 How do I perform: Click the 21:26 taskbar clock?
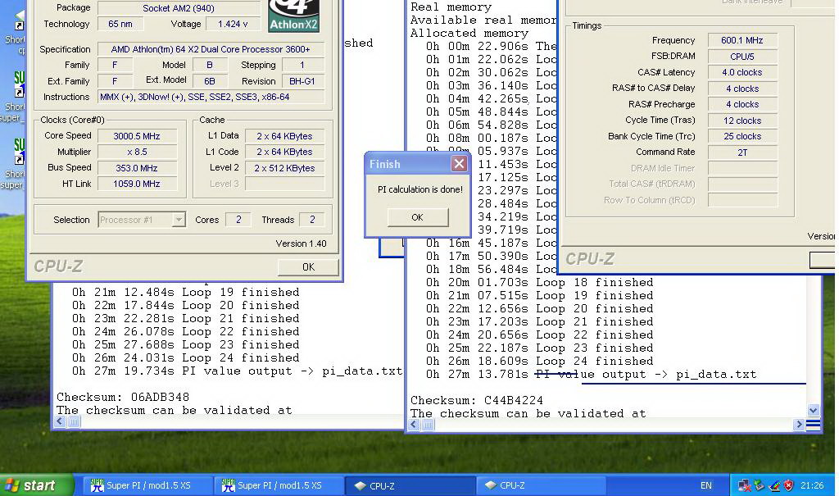click(812, 485)
